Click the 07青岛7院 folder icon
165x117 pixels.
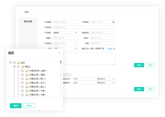click(x=27, y=95)
